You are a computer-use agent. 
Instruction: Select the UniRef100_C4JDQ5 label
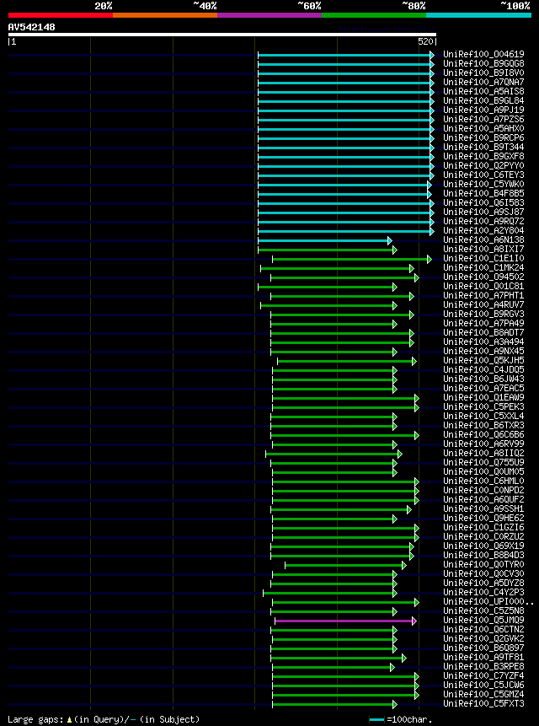pos(483,369)
